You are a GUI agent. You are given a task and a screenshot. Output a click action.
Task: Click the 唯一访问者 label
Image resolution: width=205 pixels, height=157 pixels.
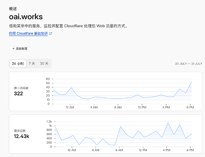pos(21,88)
